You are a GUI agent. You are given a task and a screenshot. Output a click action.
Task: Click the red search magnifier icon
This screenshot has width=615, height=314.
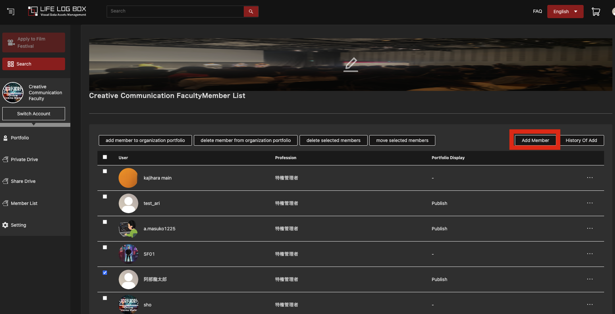(251, 12)
